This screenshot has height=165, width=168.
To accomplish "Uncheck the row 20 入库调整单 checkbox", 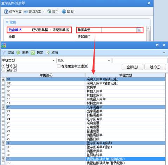I will tap(4, 107).
